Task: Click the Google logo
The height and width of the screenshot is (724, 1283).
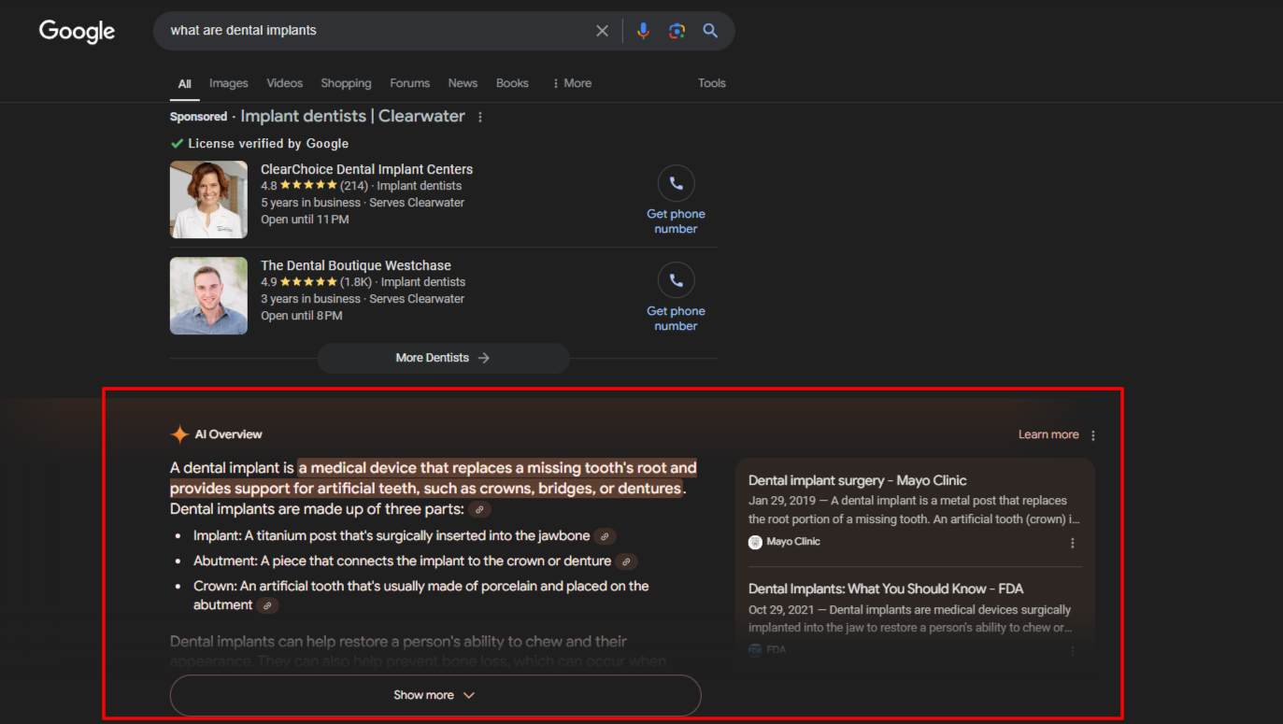Action: click(77, 31)
